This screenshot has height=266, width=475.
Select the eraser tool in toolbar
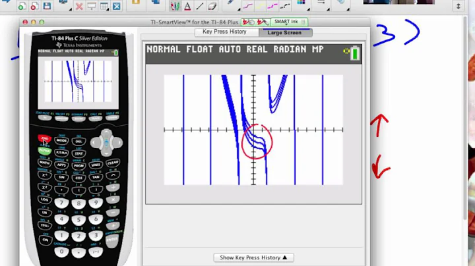212,6
